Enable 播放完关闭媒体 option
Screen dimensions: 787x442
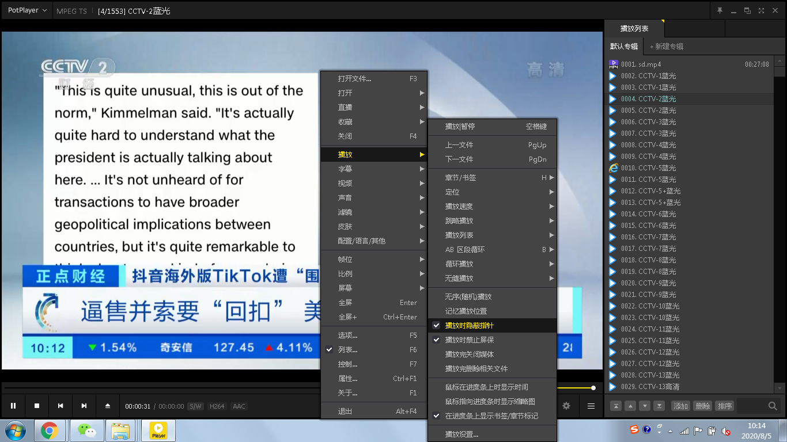point(493,355)
